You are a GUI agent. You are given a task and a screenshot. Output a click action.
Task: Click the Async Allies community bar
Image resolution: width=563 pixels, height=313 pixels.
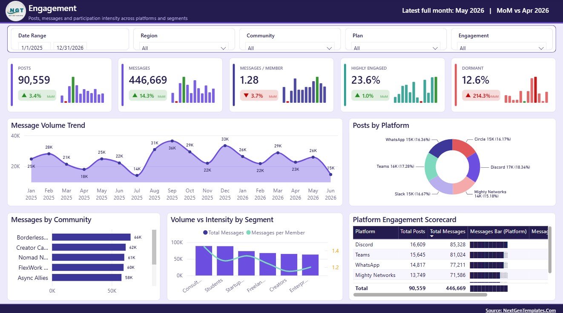tap(86, 278)
